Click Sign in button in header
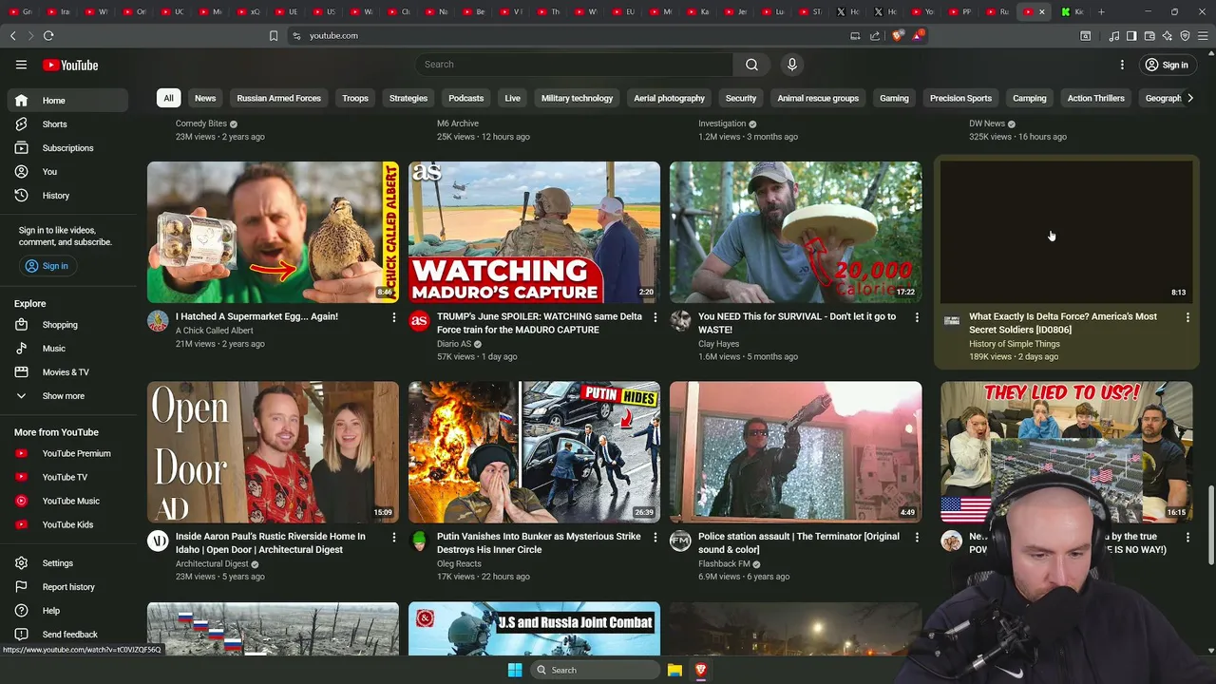Screen dimensions: 1216x684 click(x=1167, y=65)
